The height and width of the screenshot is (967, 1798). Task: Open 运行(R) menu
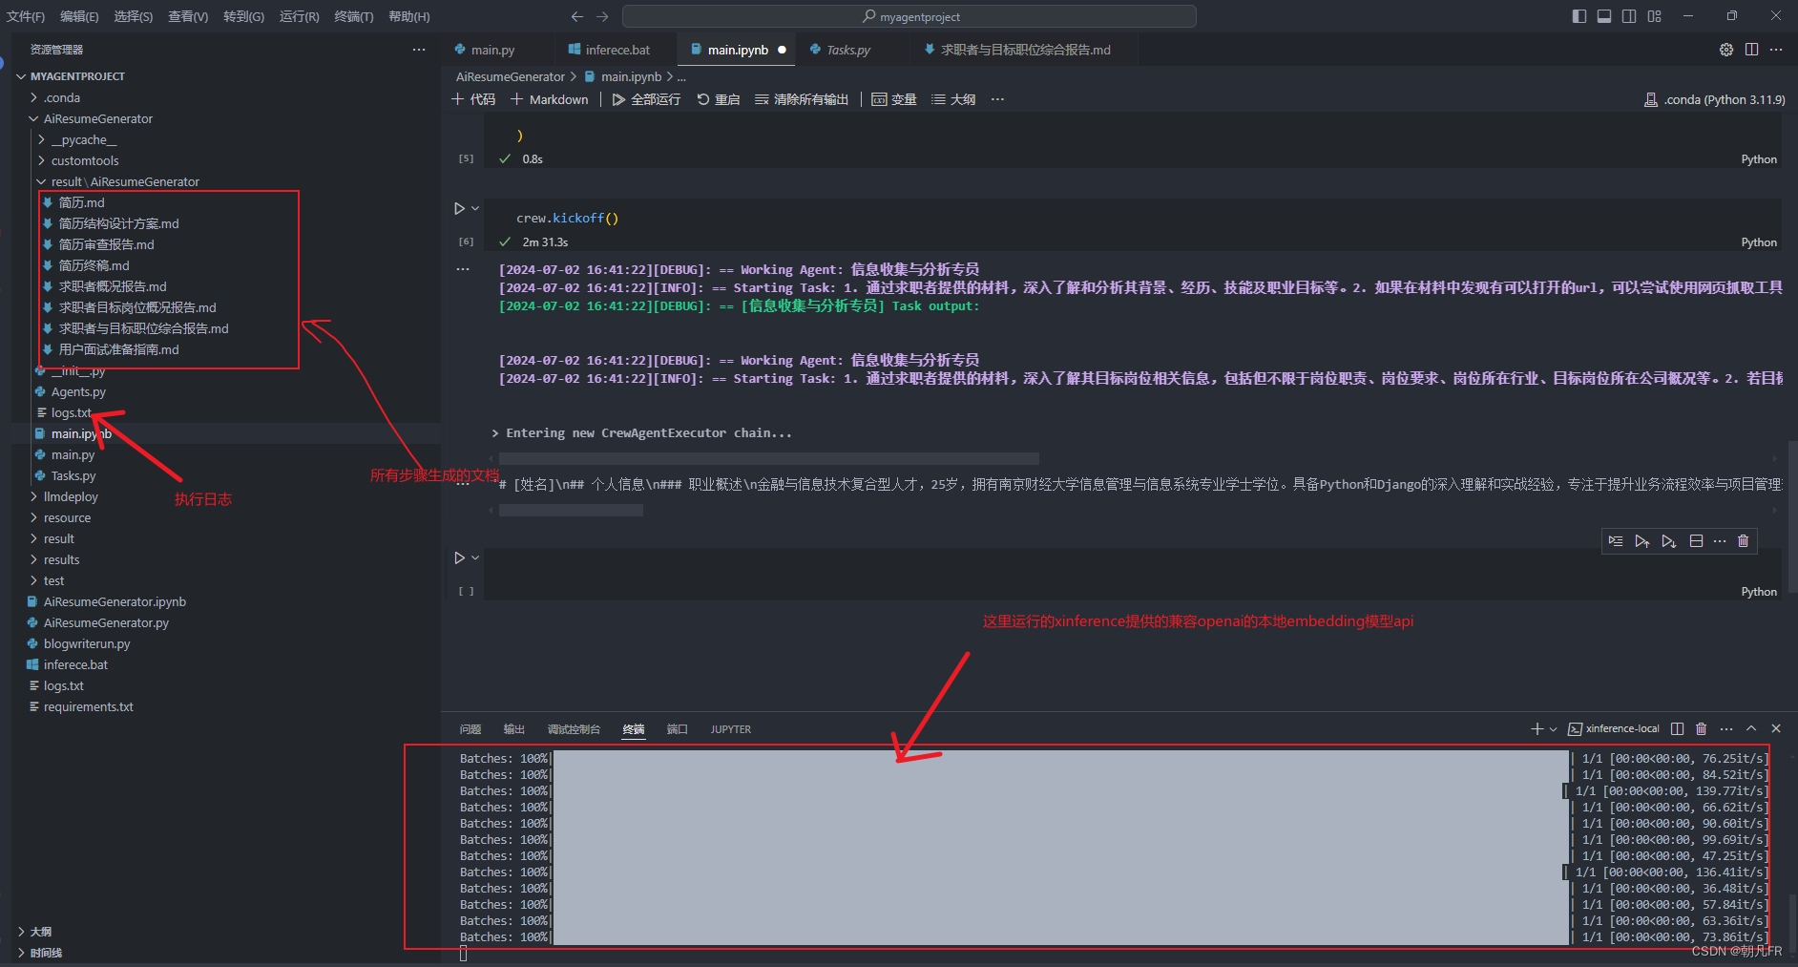(300, 16)
